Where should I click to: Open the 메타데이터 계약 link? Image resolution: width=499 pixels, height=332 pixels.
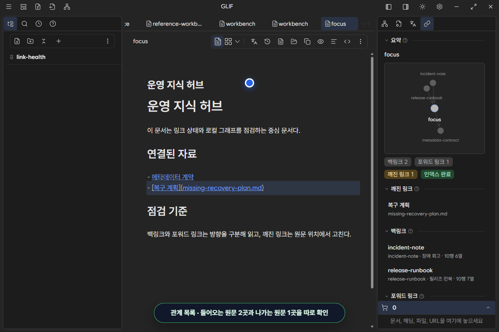click(173, 177)
